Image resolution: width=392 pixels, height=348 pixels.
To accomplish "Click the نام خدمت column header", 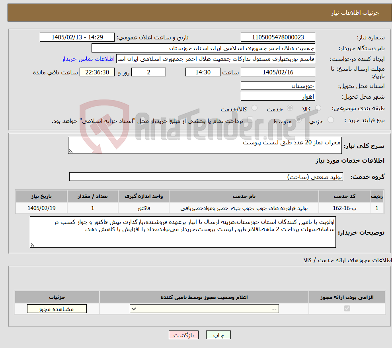I will tap(244, 196).
